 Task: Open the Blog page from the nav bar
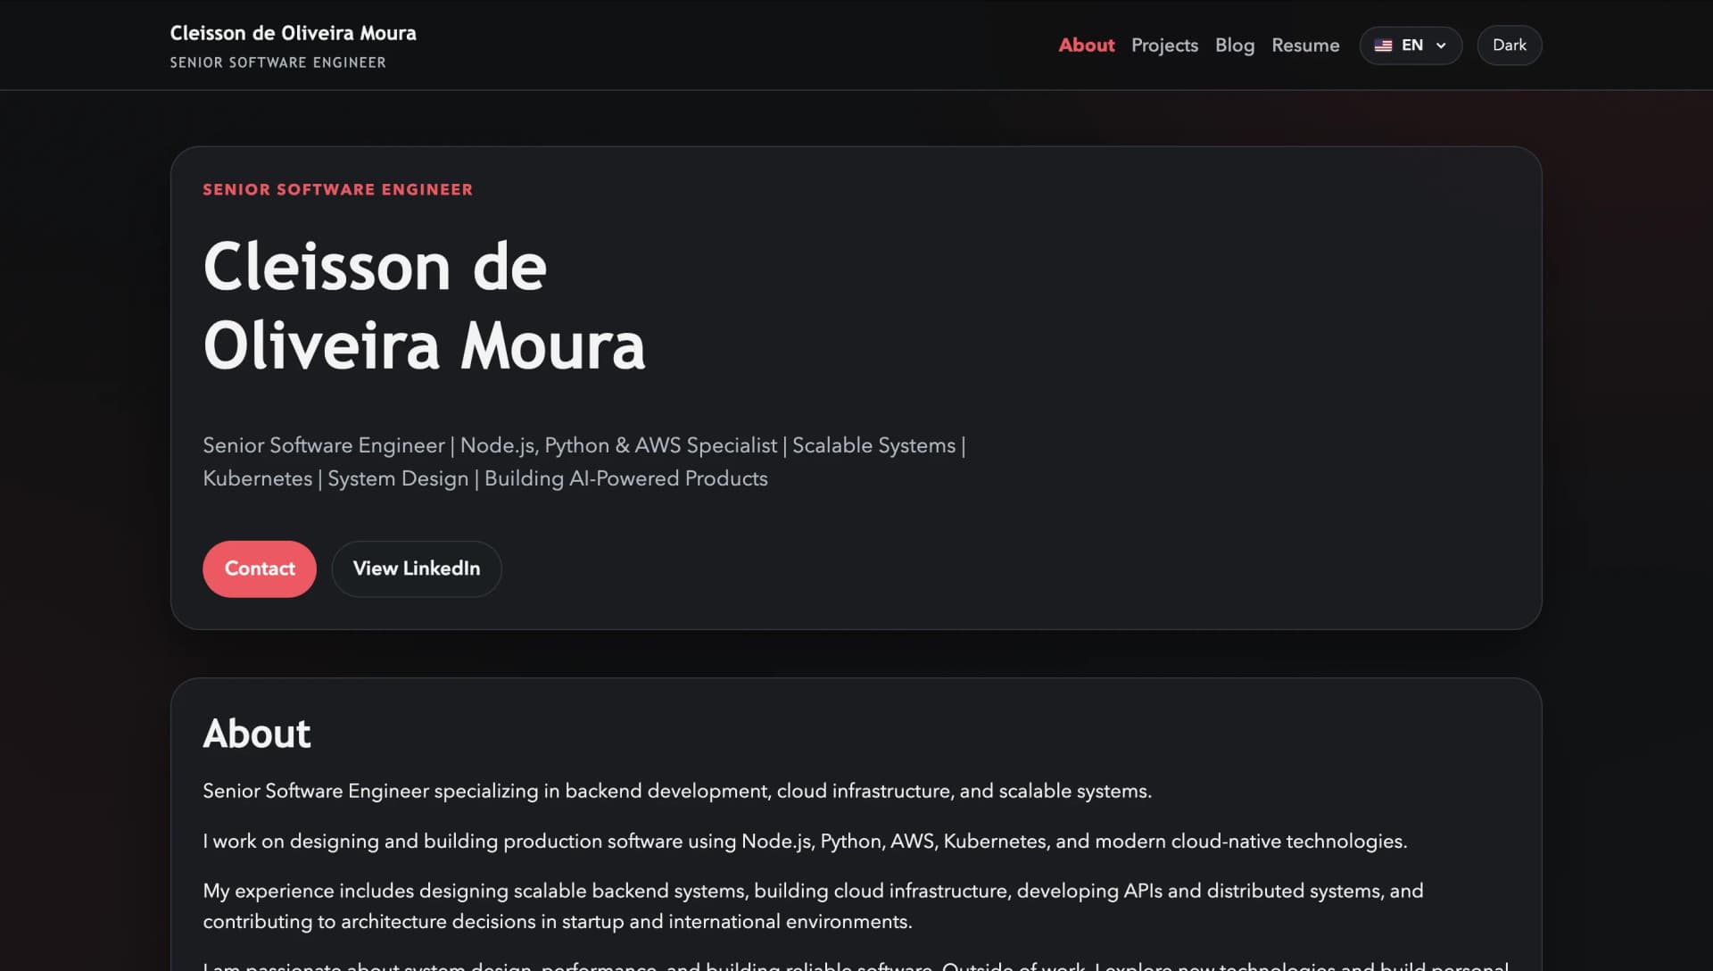(1235, 45)
